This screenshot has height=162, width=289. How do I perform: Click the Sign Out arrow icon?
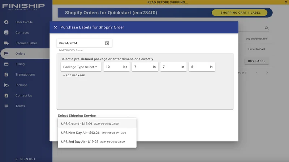(x=17, y=159)
